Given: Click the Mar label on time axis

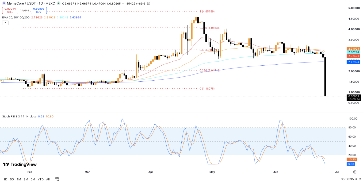Looking at the screenshot, I should 87,172.
